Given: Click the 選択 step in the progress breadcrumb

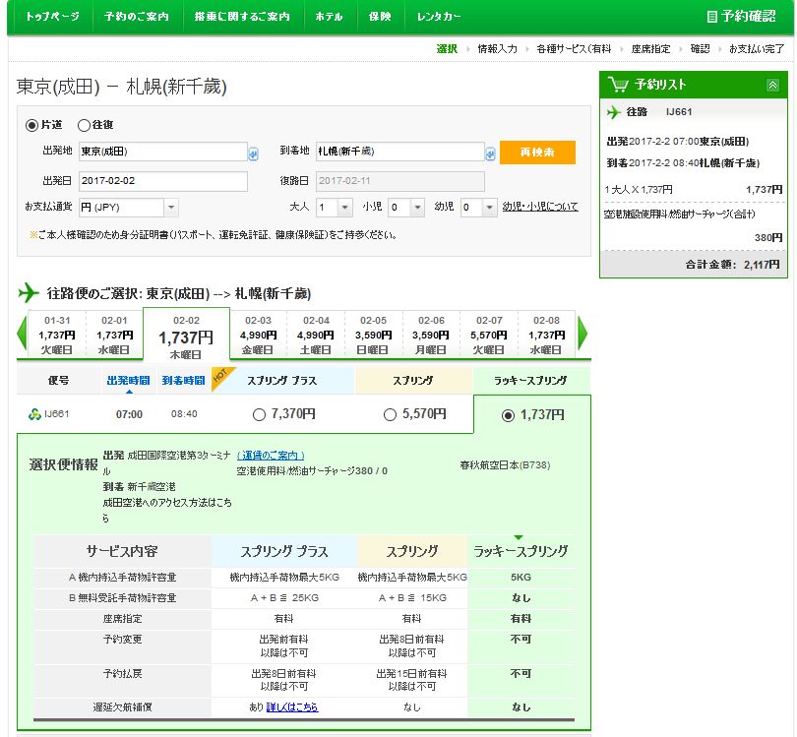Looking at the screenshot, I should [447, 49].
